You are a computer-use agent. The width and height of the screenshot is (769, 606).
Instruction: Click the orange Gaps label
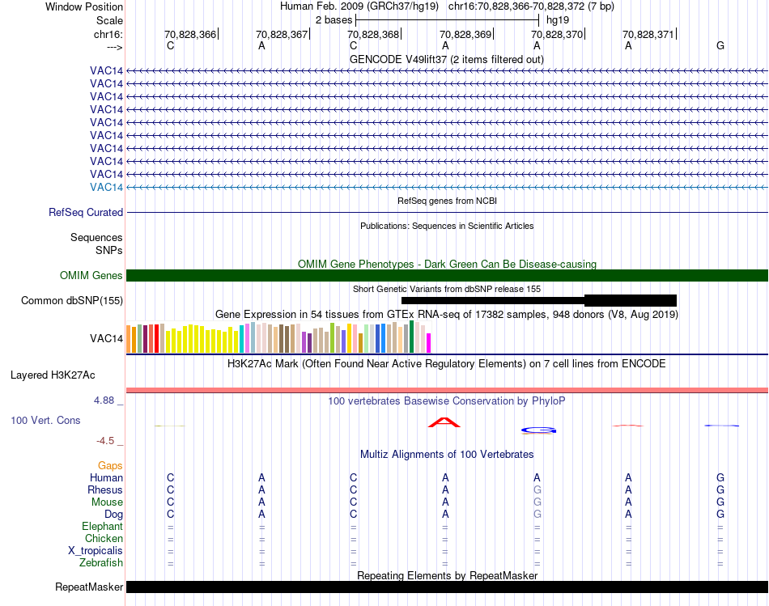[x=110, y=465]
